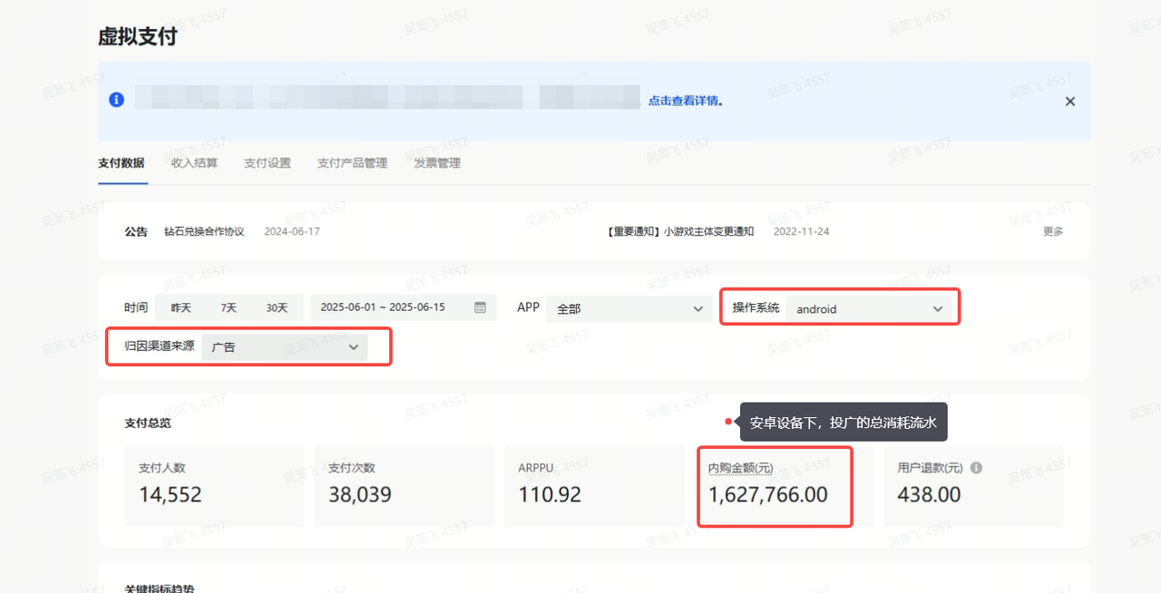The image size is (1161, 593).
Task: Pick the 30天 time range
Action: (x=277, y=308)
